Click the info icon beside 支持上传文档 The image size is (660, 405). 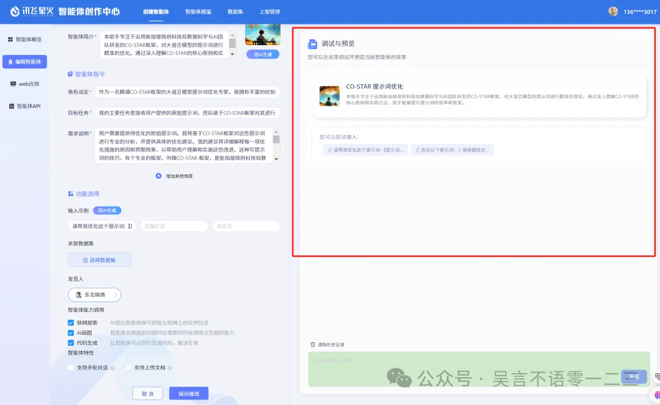coord(169,368)
